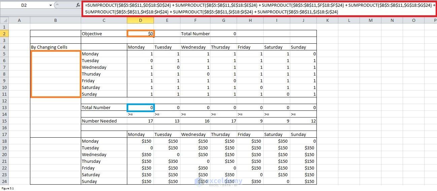Screen dimensions: 437x191
Task: Select $350 in row 23 Thursday column
Action: point(224,175)
